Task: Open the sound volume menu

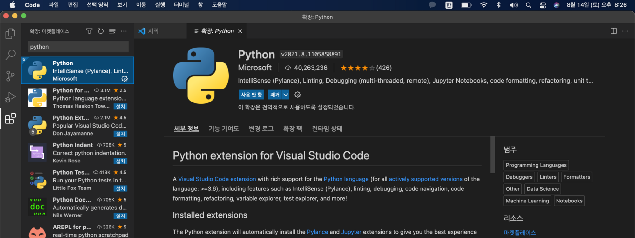Action: (514, 5)
